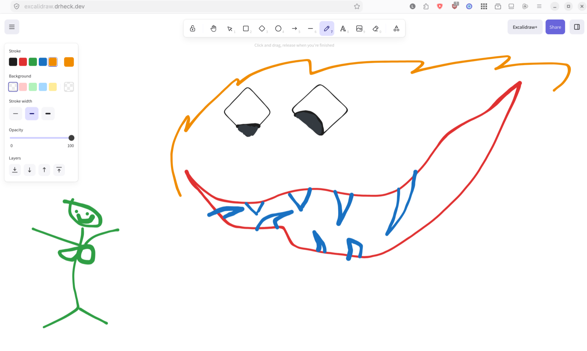The height and width of the screenshot is (351, 587).
Task: Choose the light green background color
Action: coord(33,87)
